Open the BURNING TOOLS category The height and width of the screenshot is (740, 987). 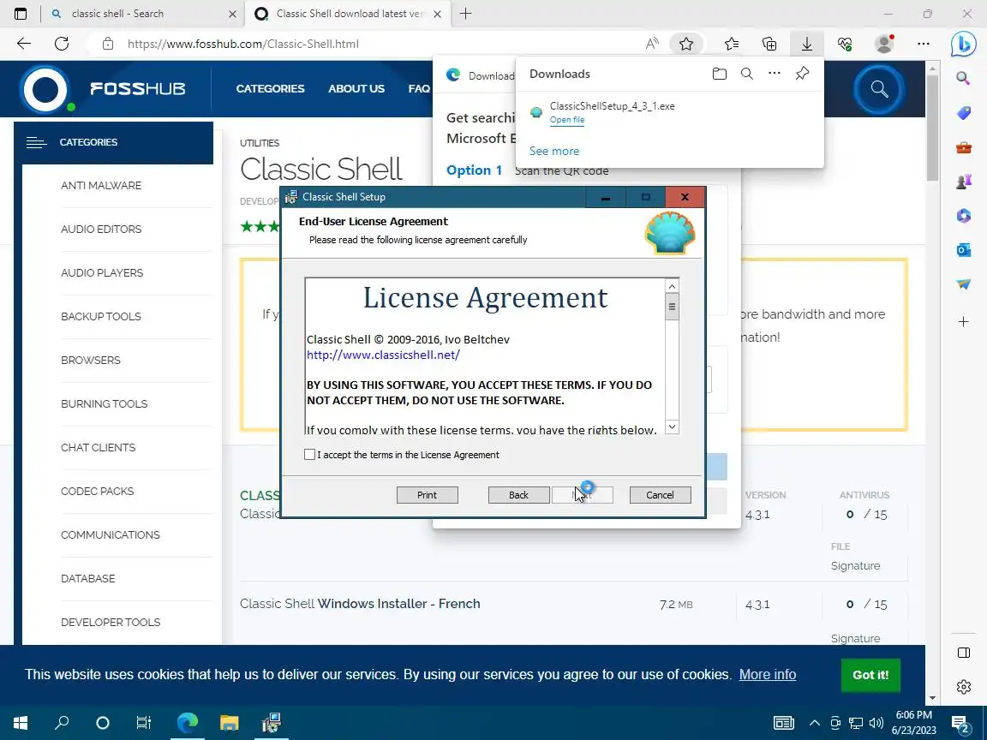[x=104, y=404]
